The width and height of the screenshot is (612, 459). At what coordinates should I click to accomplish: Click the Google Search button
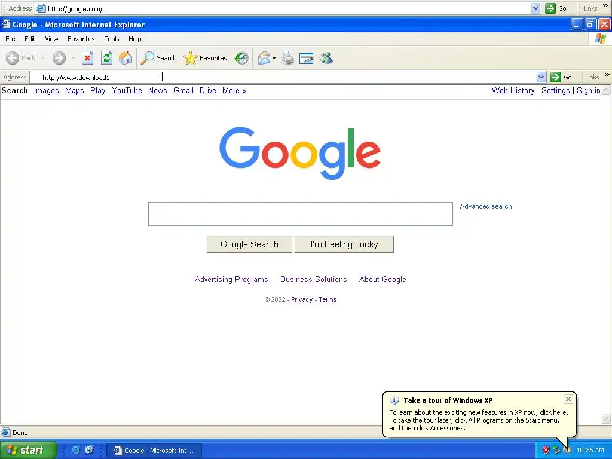tap(249, 244)
